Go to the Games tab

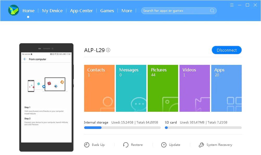(x=107, y=11)
